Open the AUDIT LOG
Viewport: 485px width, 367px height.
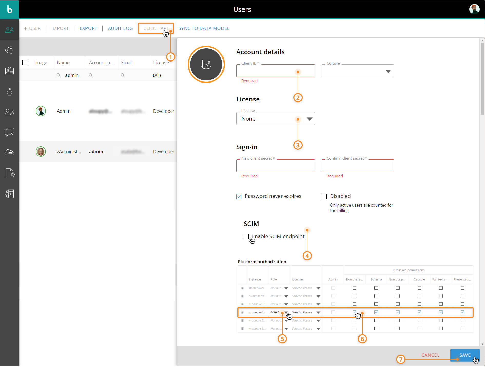(120, 28)
